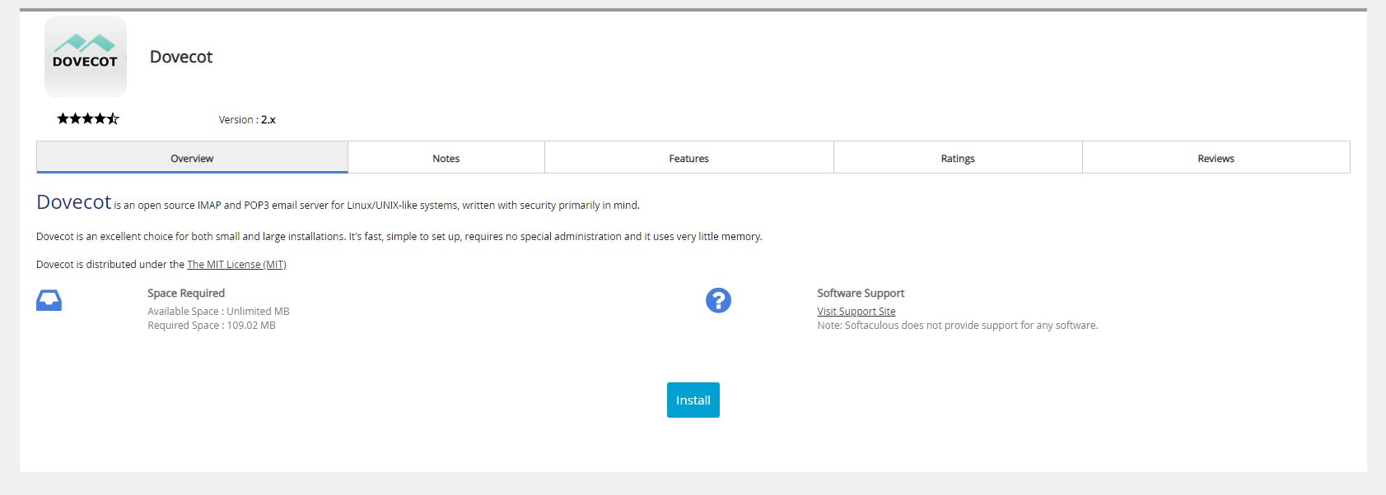
Task: Open The MIT License (MIT) link
Action: pyautogui.click(x=236, y=265)
